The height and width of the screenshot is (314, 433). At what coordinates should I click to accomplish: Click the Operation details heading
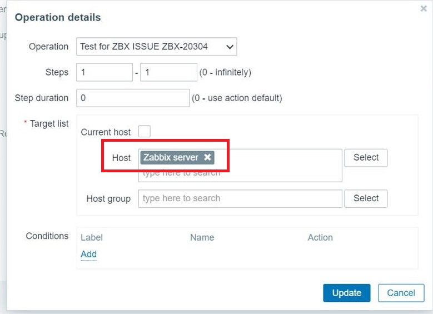(58, 17)
